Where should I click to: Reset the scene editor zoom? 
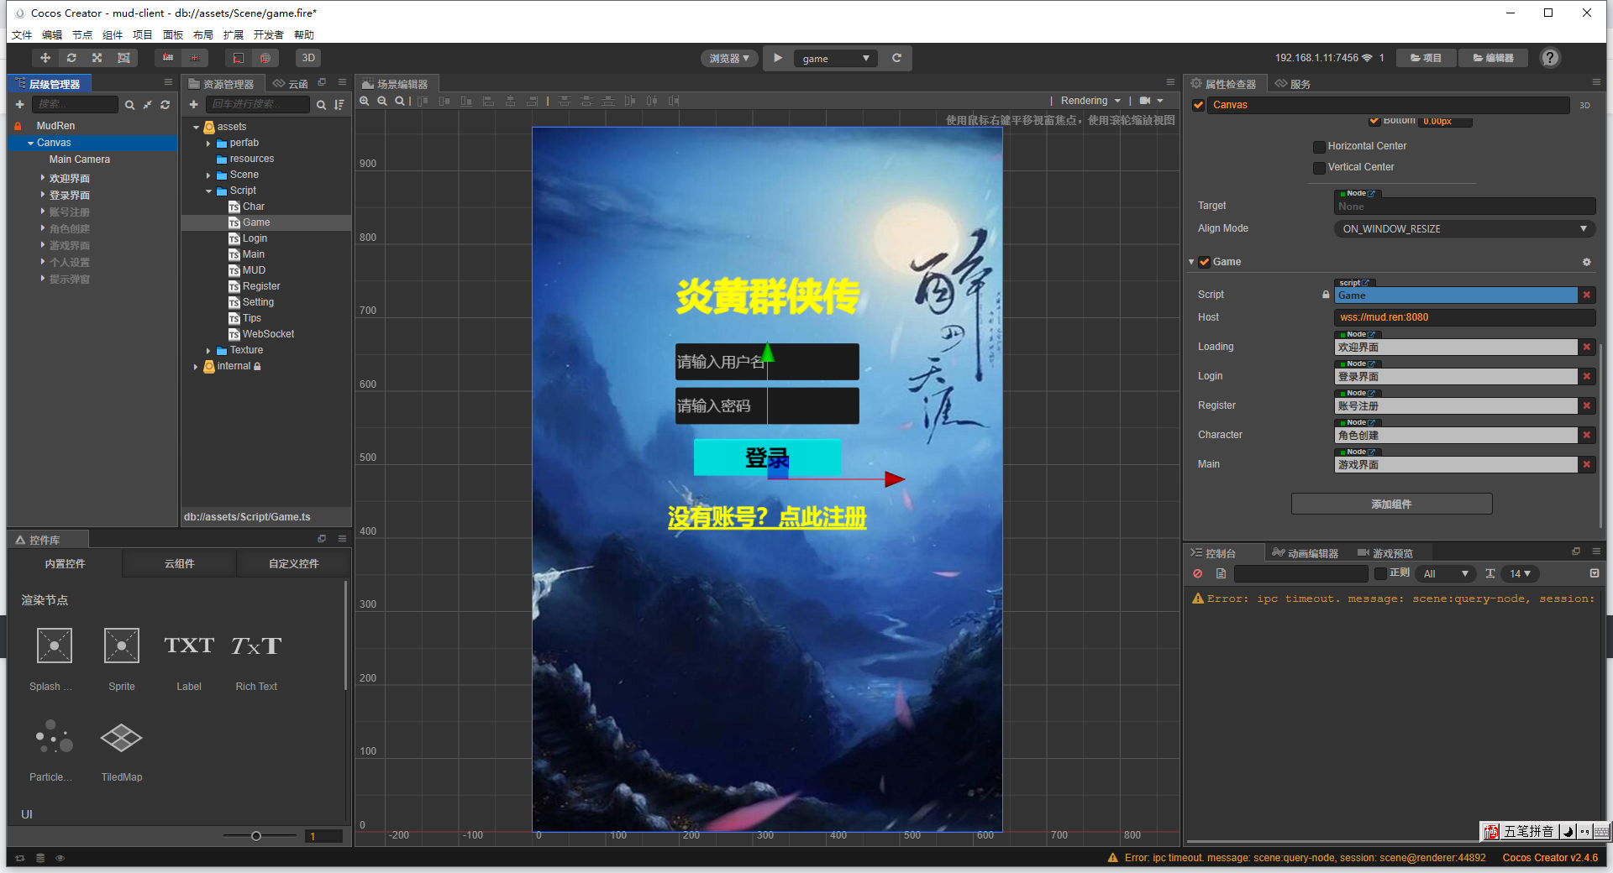400,101
